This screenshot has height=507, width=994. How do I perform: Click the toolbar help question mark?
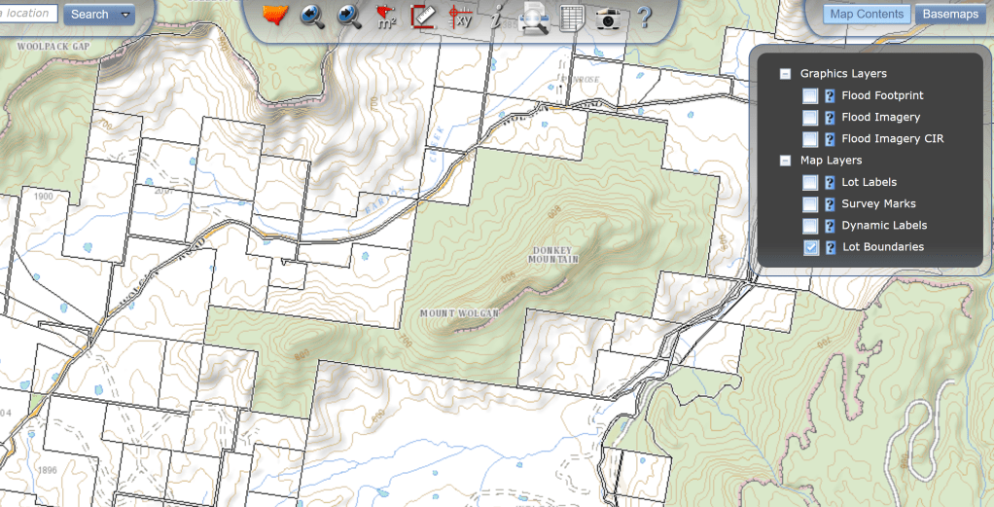643,18
